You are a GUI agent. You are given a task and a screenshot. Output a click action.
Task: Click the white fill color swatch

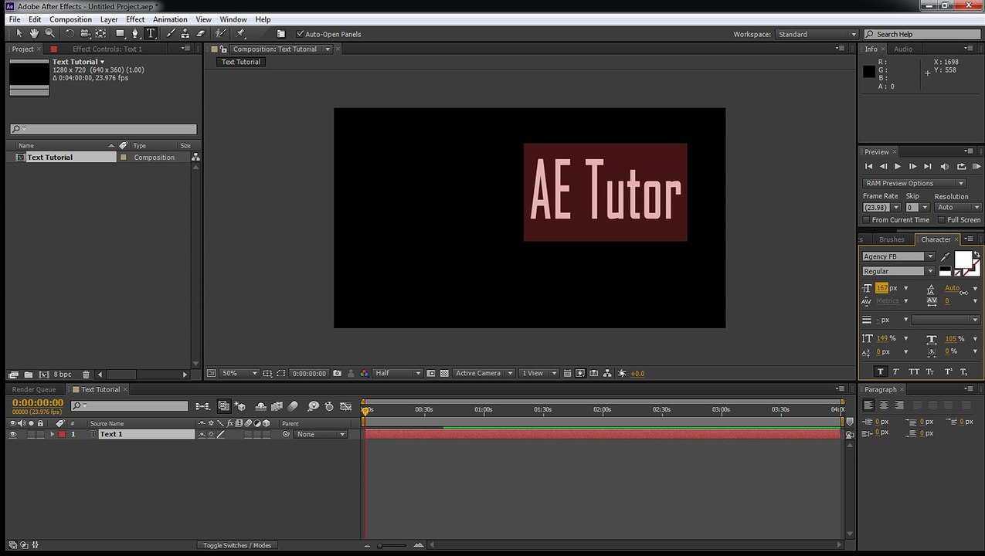click(x=963, y=259)
